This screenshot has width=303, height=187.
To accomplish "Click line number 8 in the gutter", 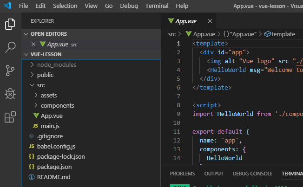I will [178, 105].
